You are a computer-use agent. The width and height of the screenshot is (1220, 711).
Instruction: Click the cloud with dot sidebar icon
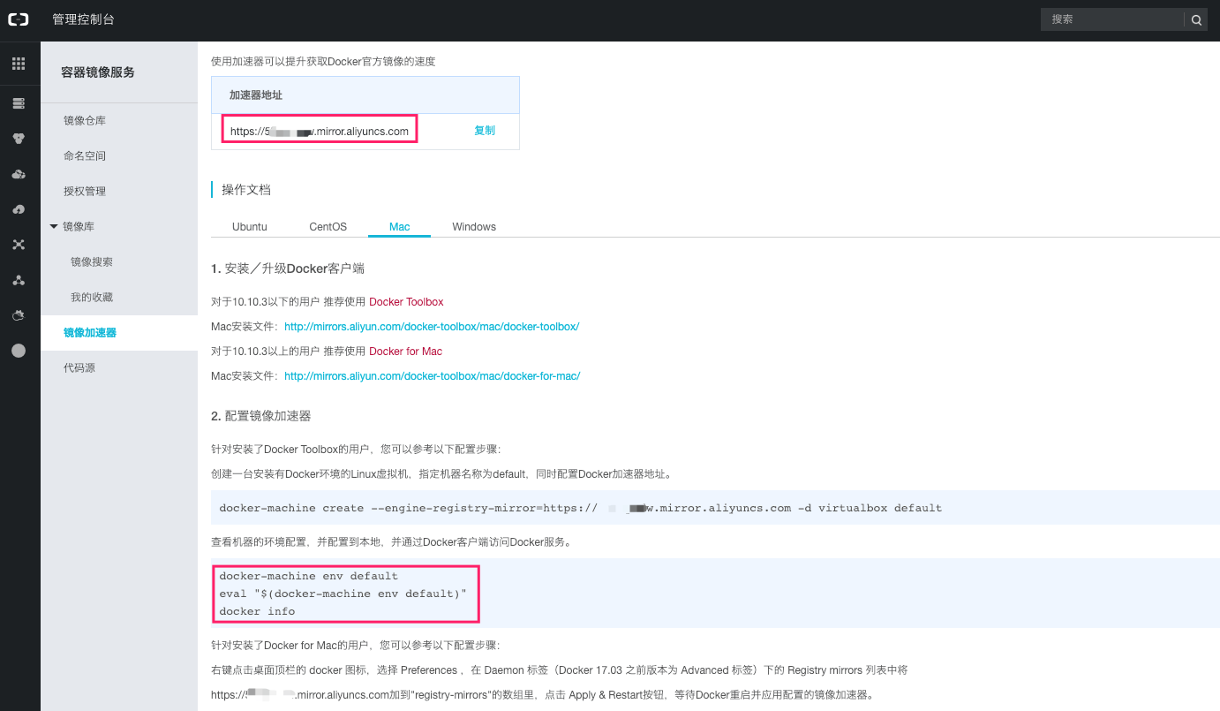(19, 174)
